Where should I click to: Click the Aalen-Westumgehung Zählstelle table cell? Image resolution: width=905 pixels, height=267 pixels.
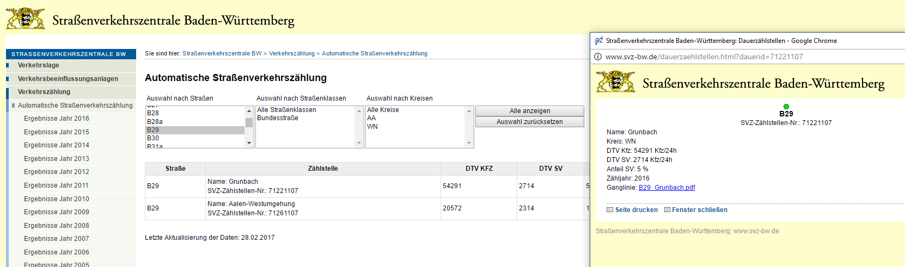(x=323, y=208)
